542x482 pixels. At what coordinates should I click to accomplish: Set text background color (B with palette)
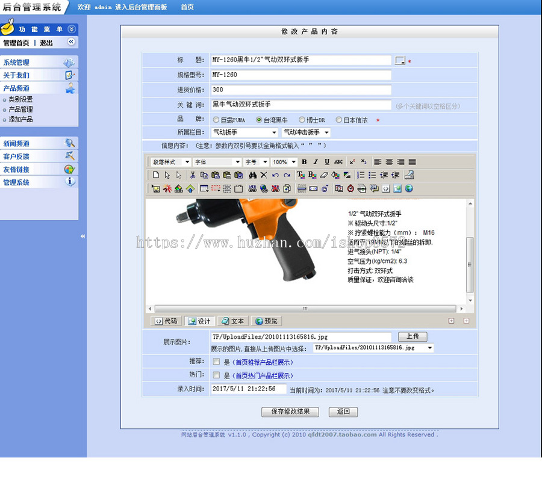[x=312, y=175]
